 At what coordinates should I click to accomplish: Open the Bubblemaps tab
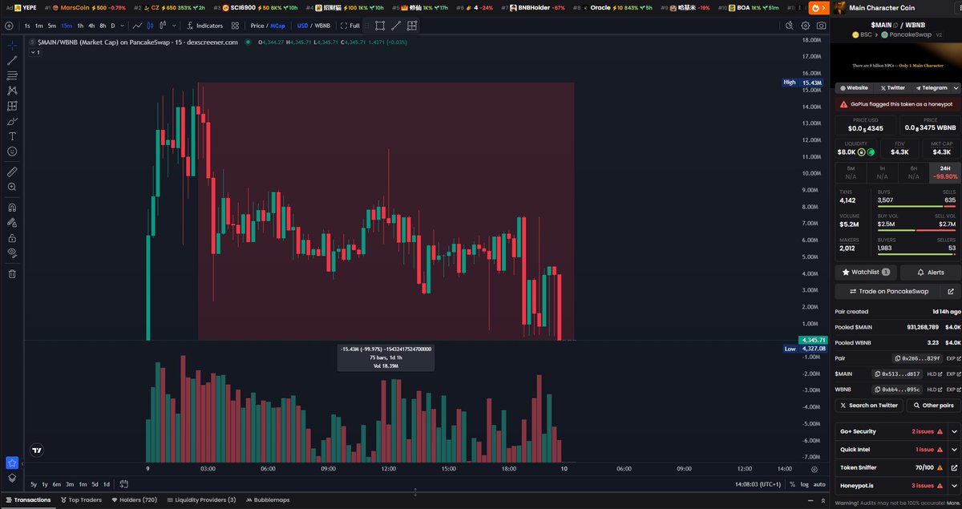[267, 499]
